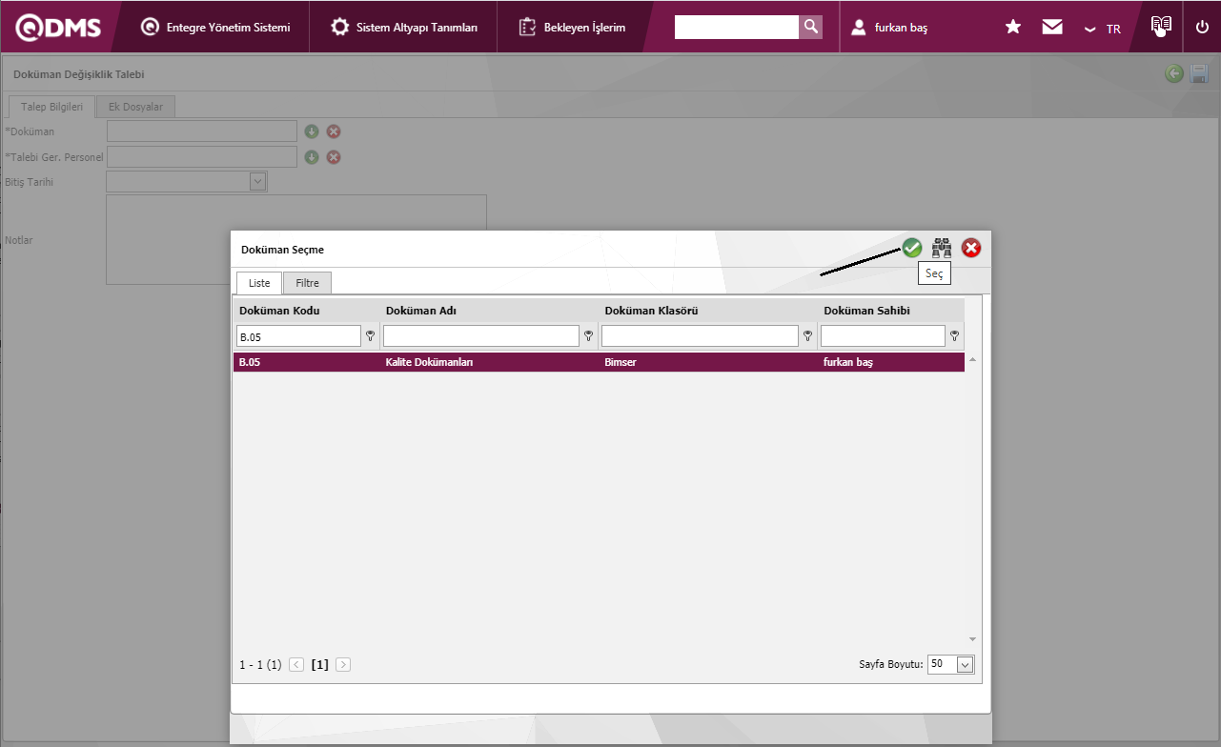
Task: Click the Doküman text field on the form
Action: pos(202,131)
